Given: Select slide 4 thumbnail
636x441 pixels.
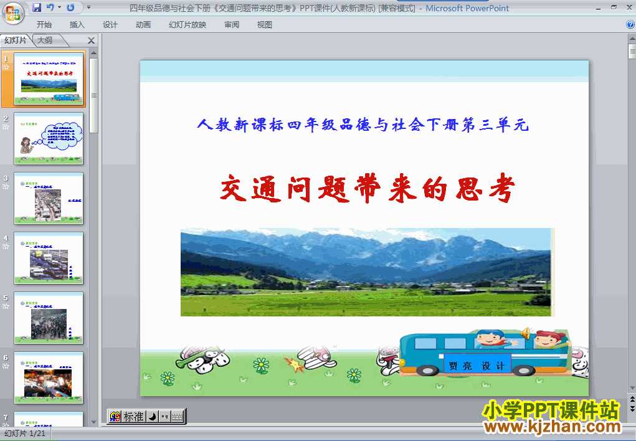Looking at the screenshot, I should pos(49,258).
